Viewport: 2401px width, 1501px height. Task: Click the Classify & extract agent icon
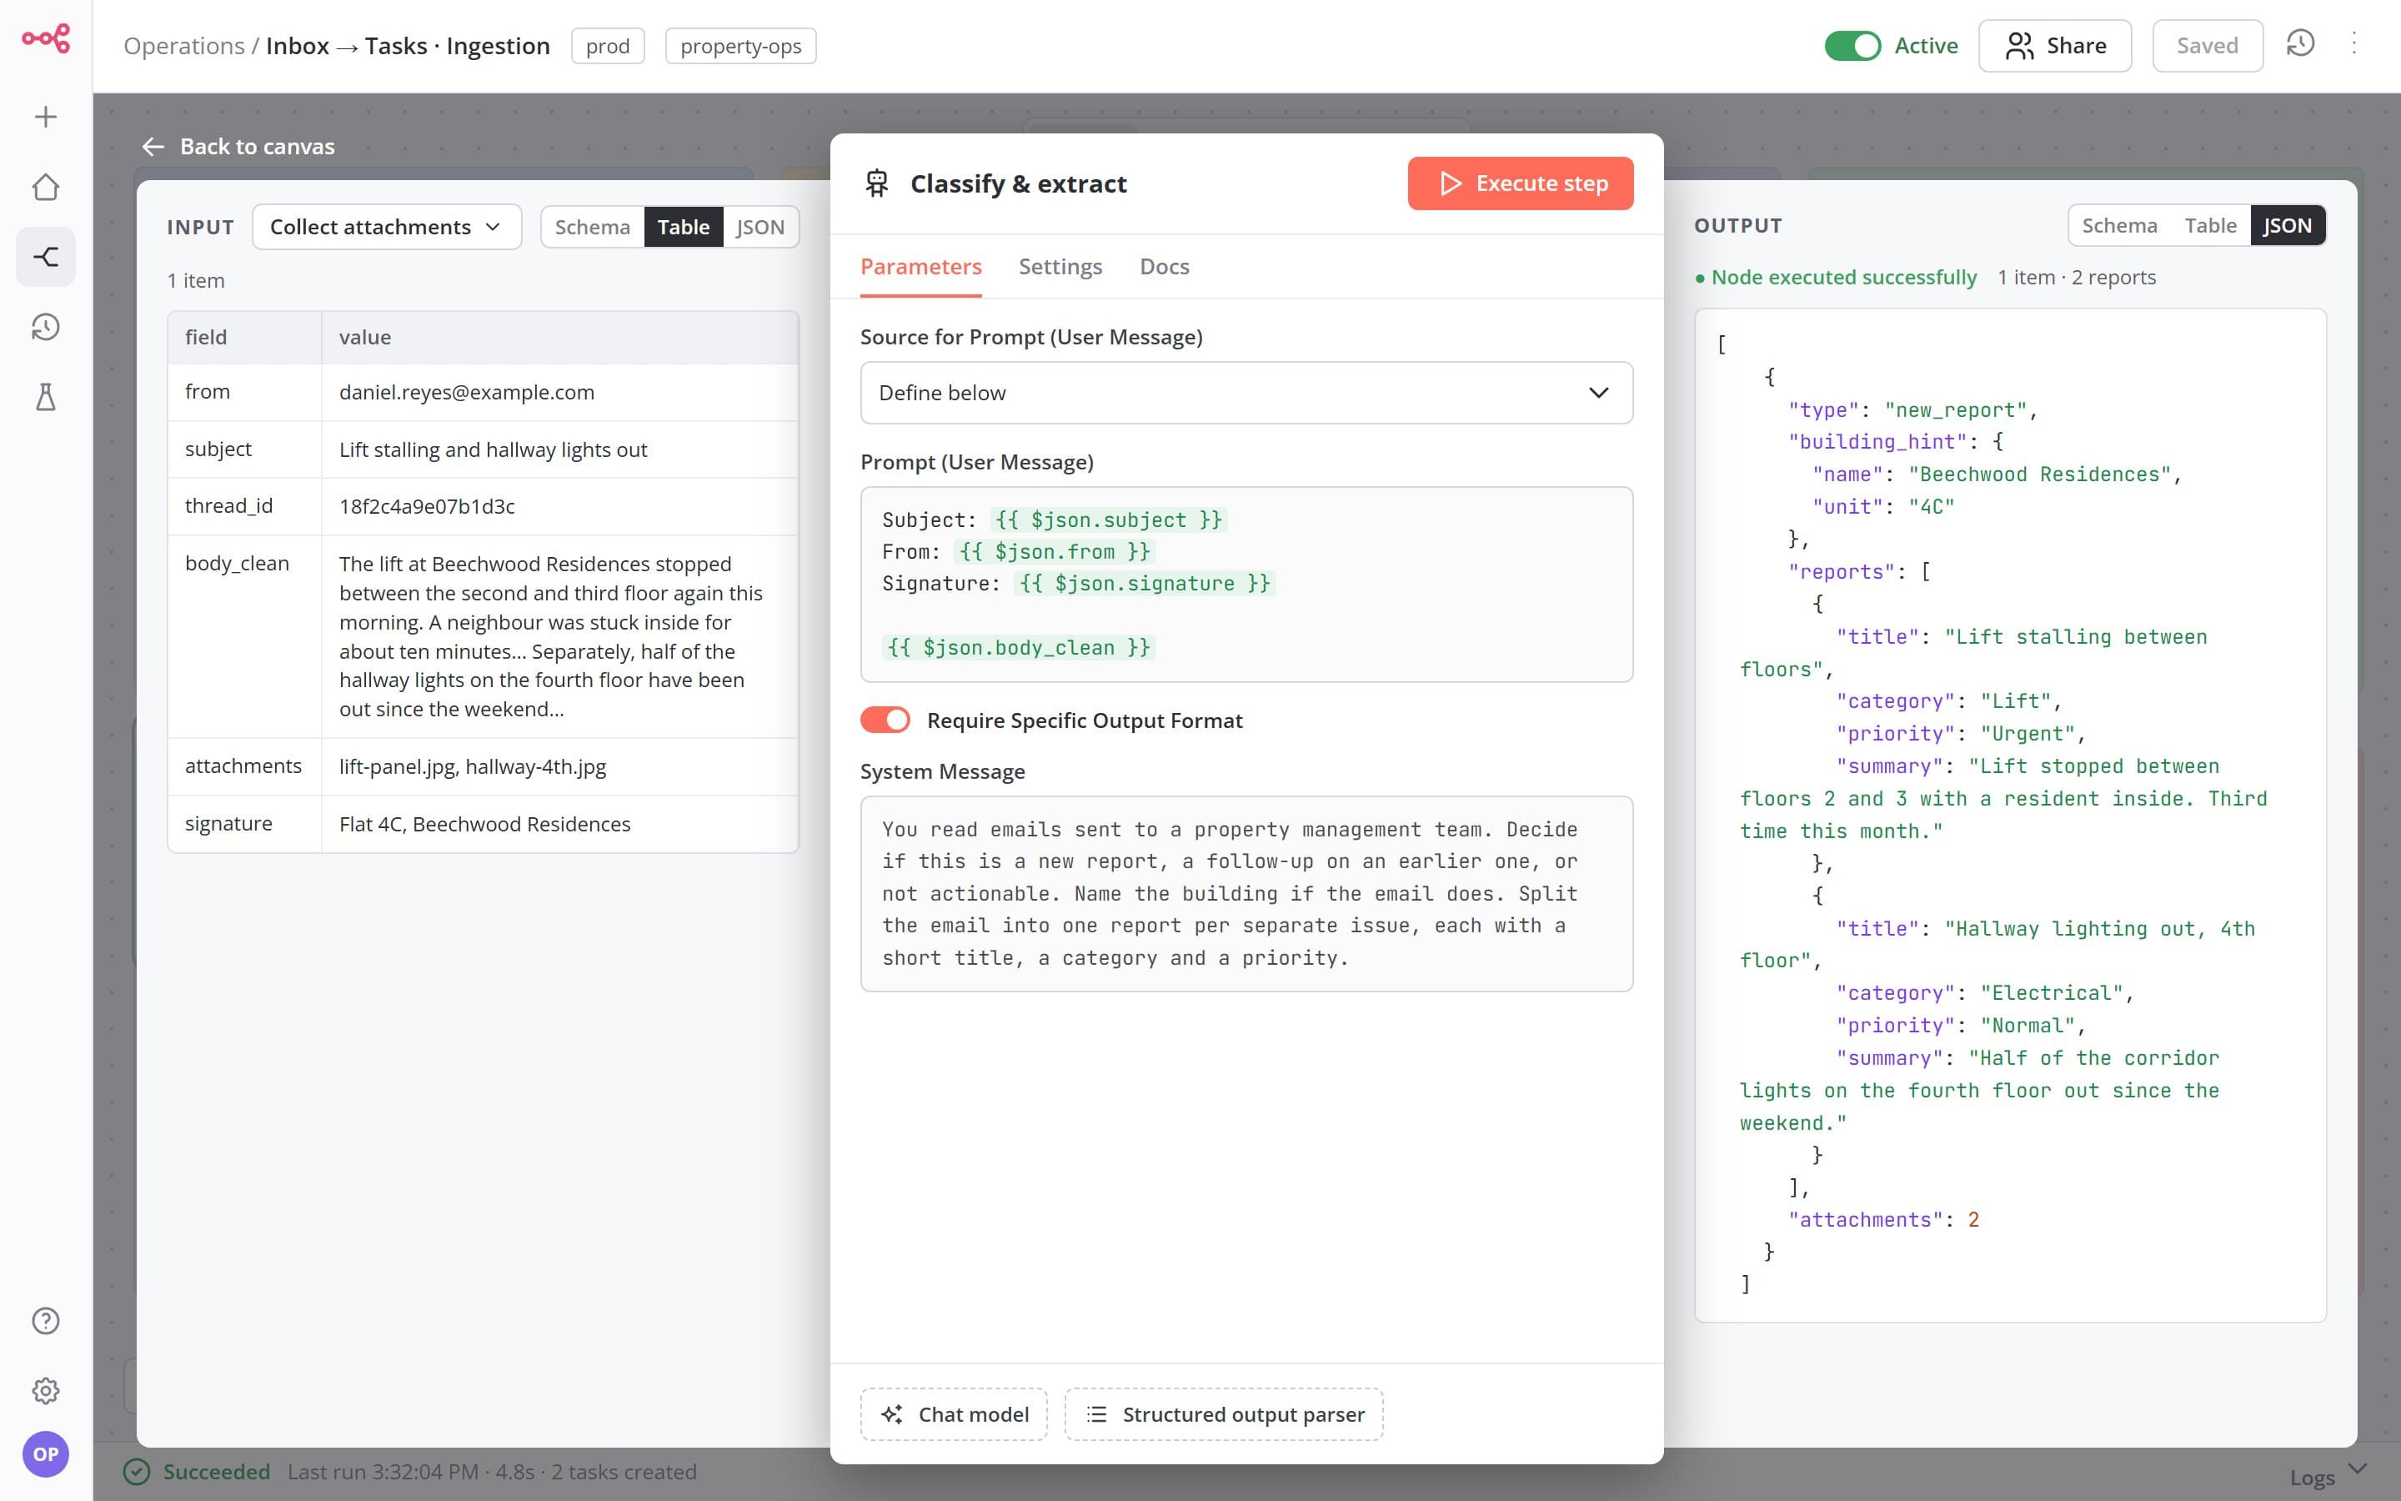877,183
